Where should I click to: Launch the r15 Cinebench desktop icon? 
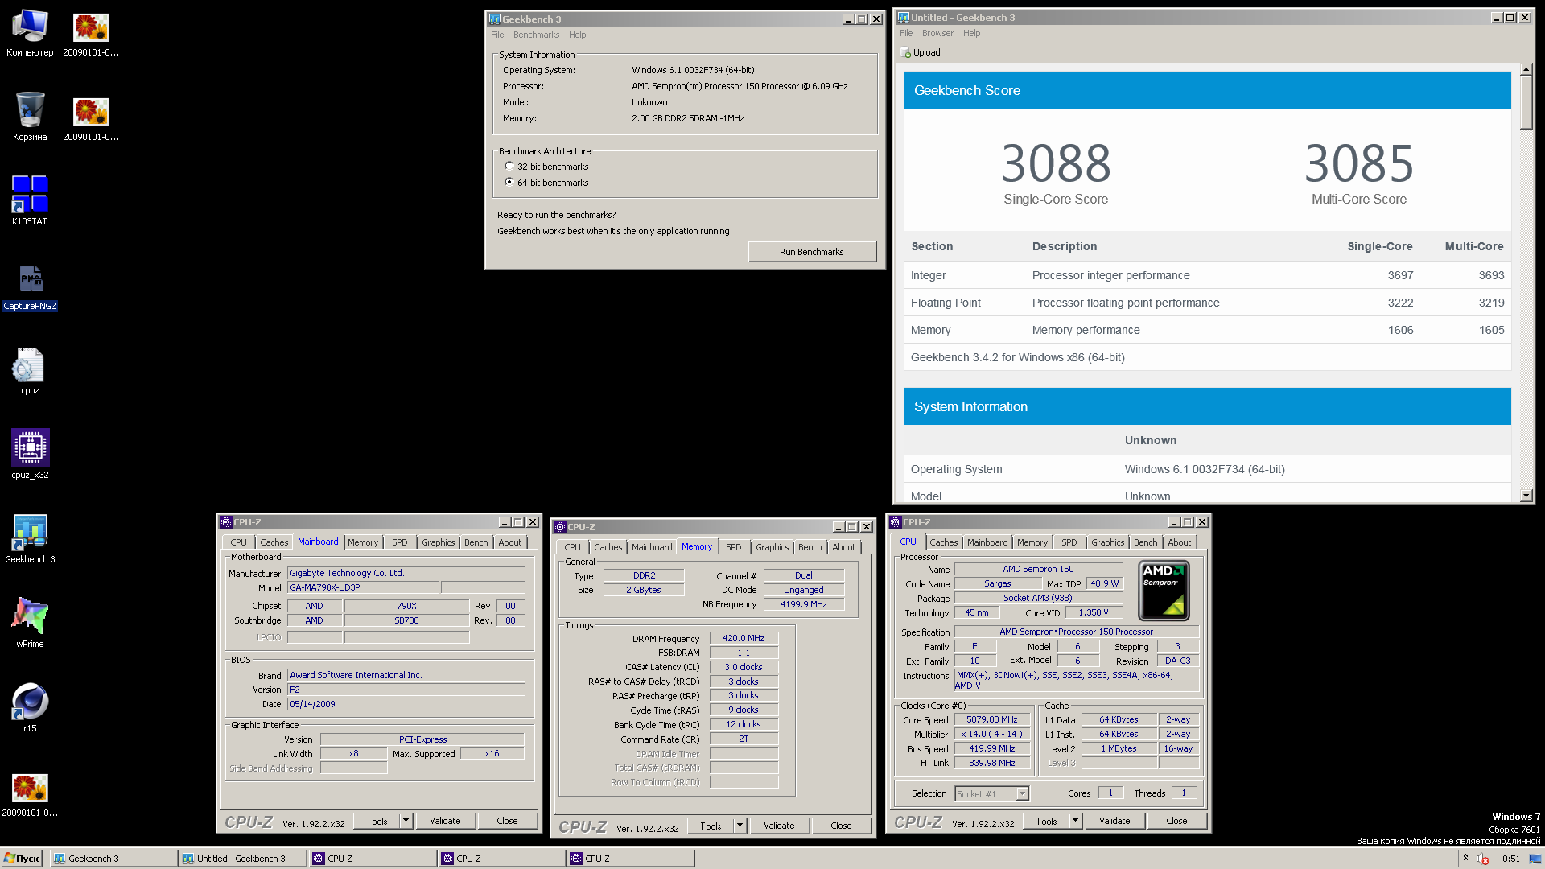coord(30,706)
